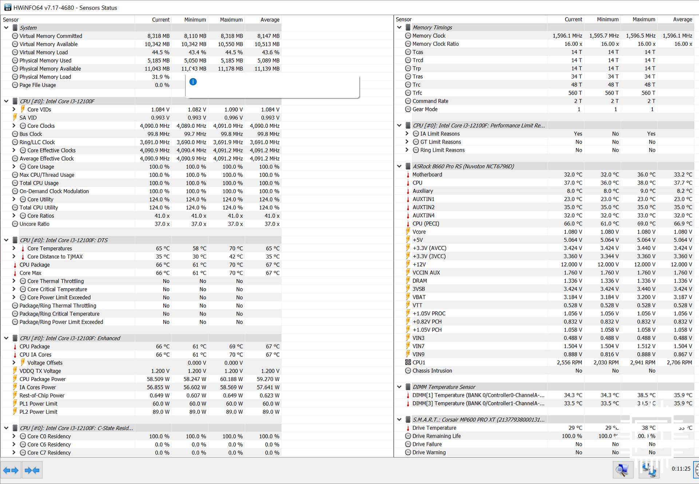Expand the Core Clocks row
Screen dimensions: 699x484
14,125
